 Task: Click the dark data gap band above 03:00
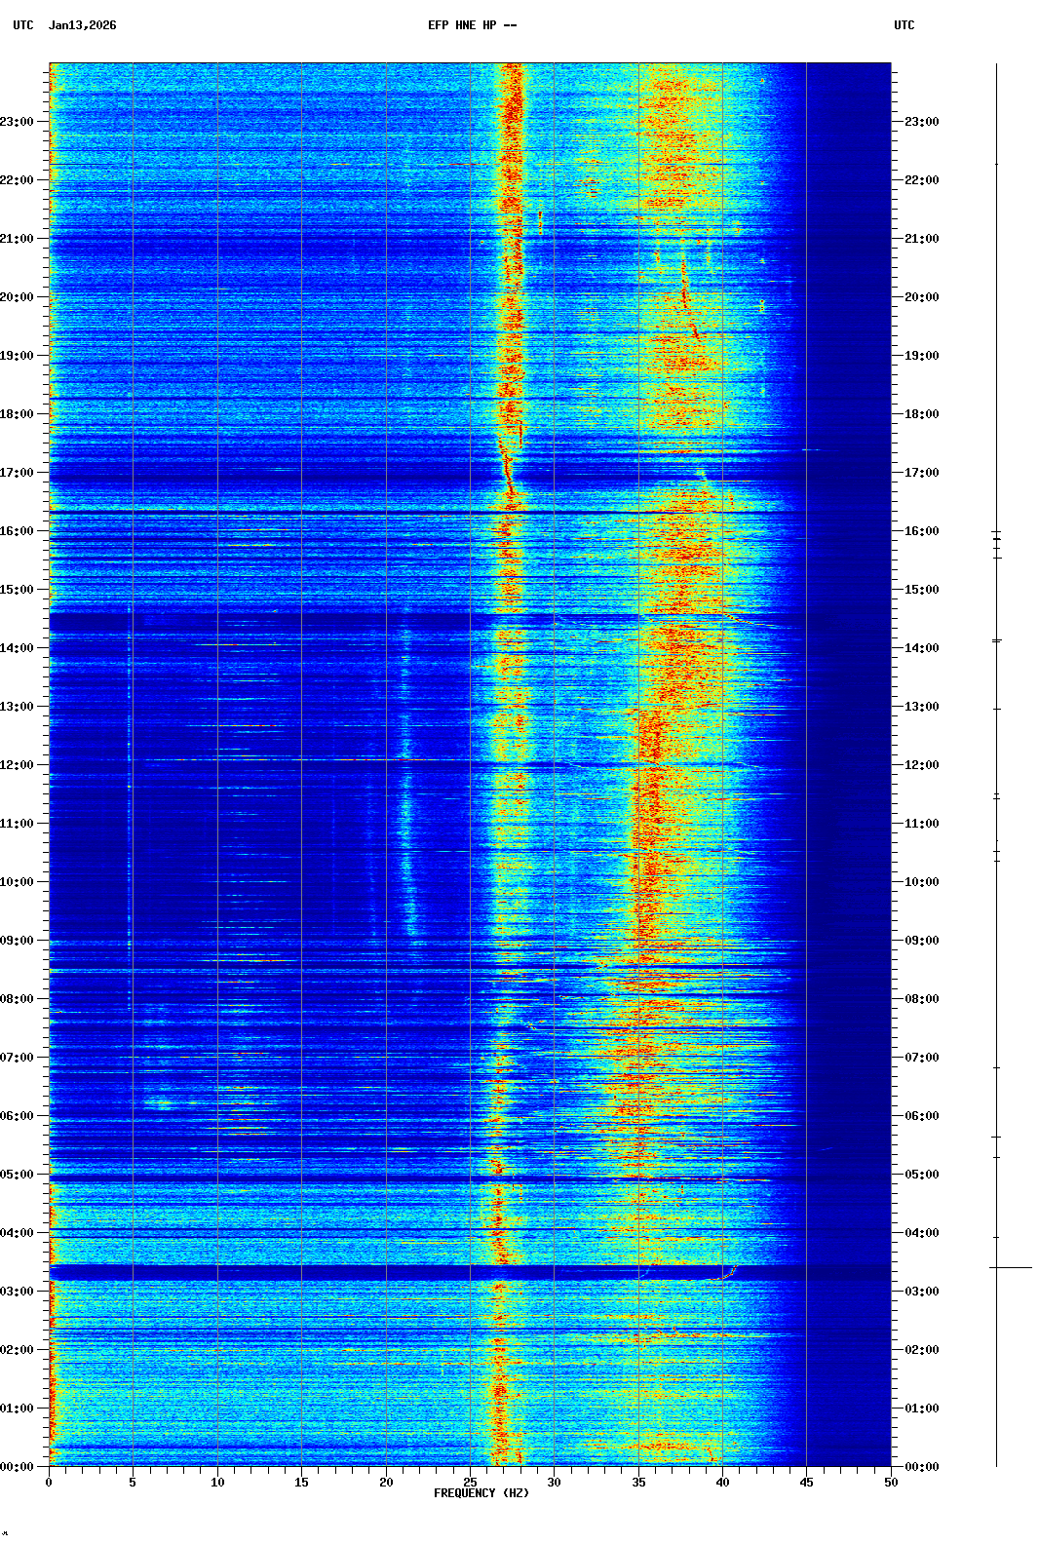point(468,1272)
